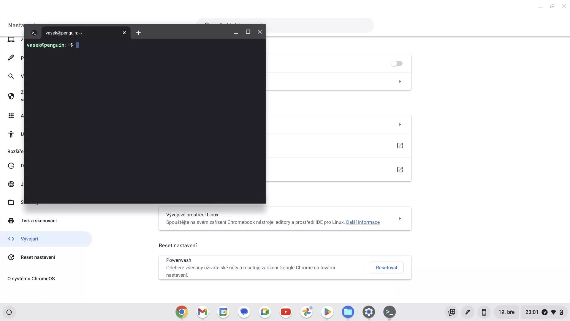The width and height of the screenshot is (570, 321).
Task: Click the brush personalization sidebar icon
Action: tap(11, 58)
